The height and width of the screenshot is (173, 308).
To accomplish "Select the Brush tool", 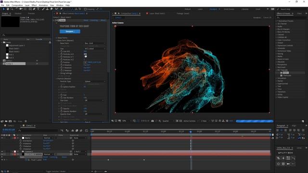I will tap(43, 9).
